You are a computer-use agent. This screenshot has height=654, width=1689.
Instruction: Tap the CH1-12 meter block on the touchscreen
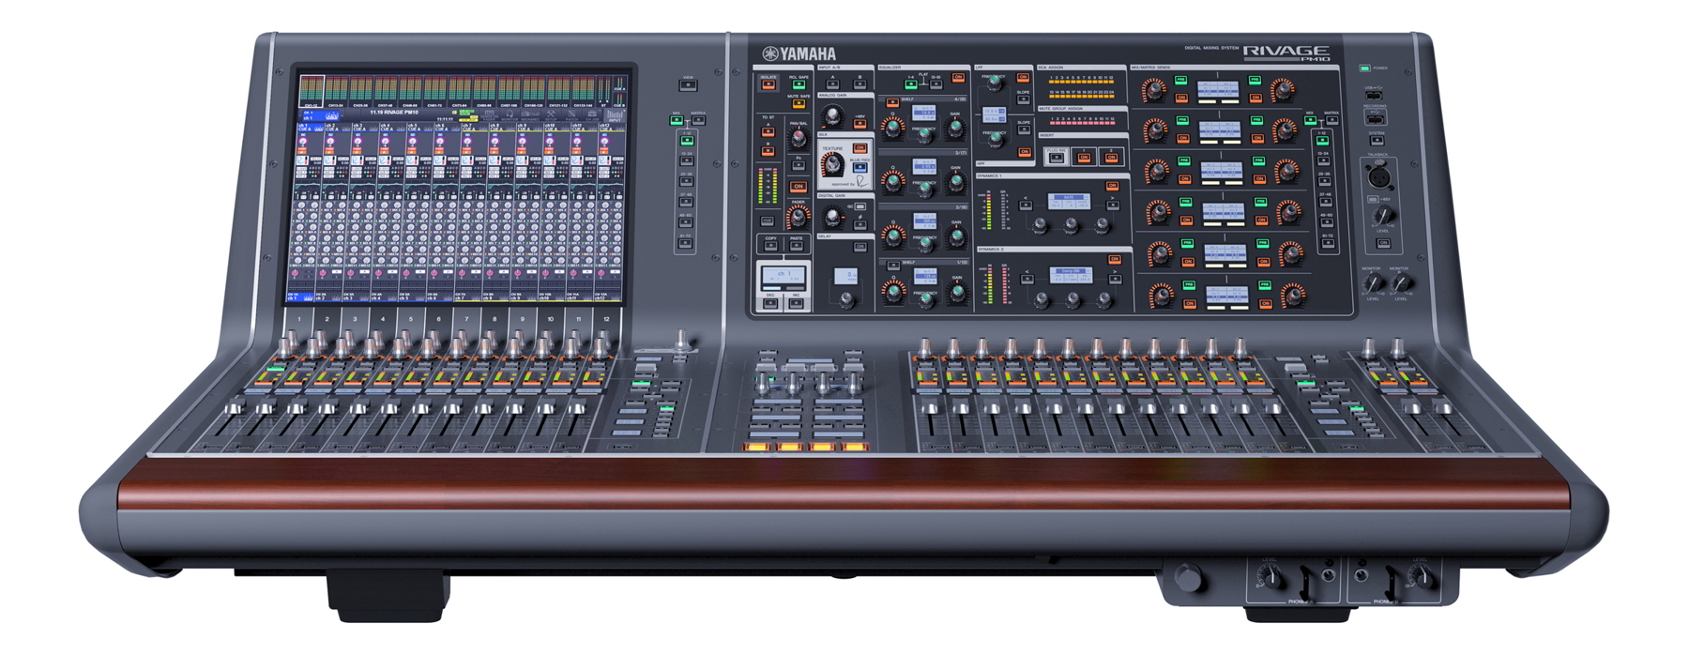(x=312, y=92)
